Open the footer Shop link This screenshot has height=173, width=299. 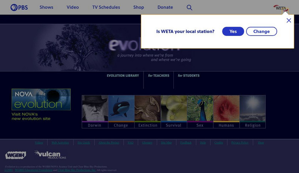(x=261, y=142)
